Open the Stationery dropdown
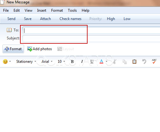Screen dimensions: 160x132 click(x=26, y=62)
